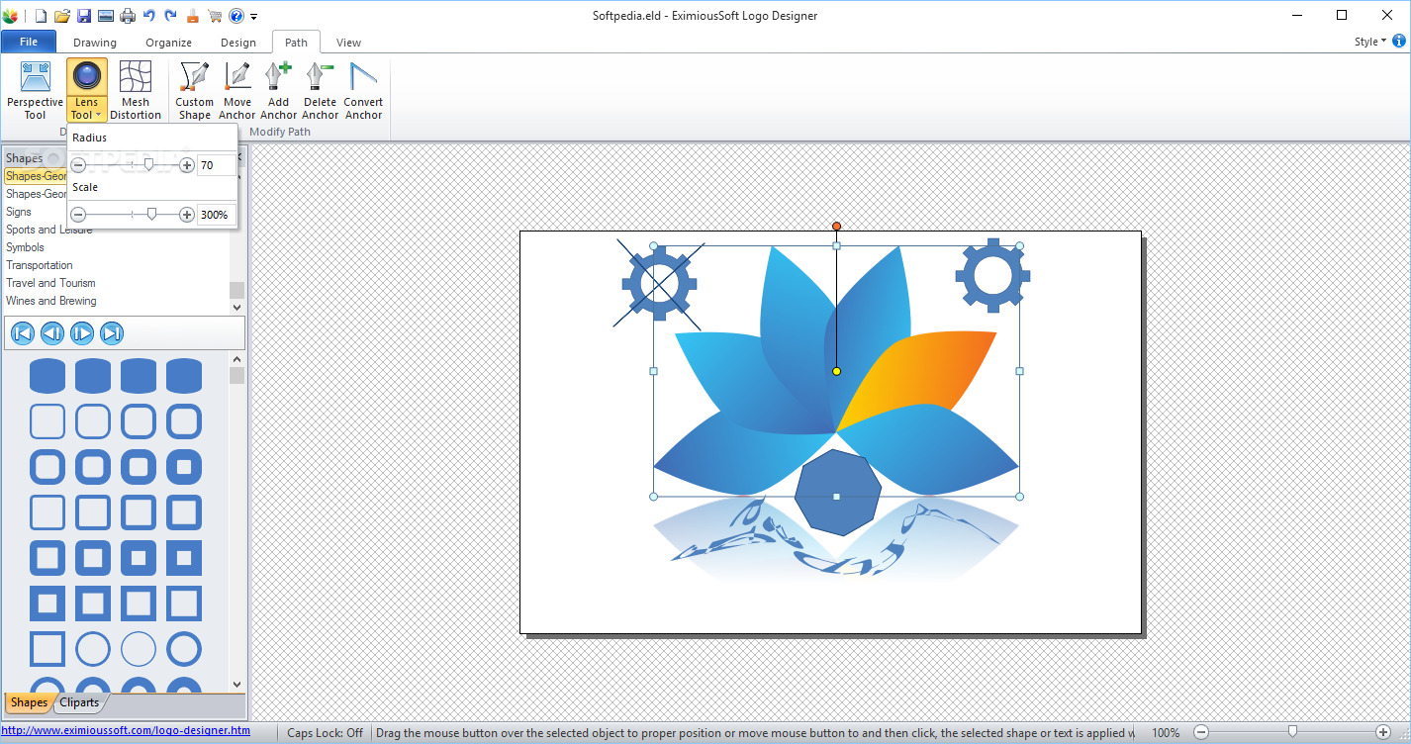1411x744 pixels.
Task: Switch to the Organize ribbon tab
Action: 169,43
